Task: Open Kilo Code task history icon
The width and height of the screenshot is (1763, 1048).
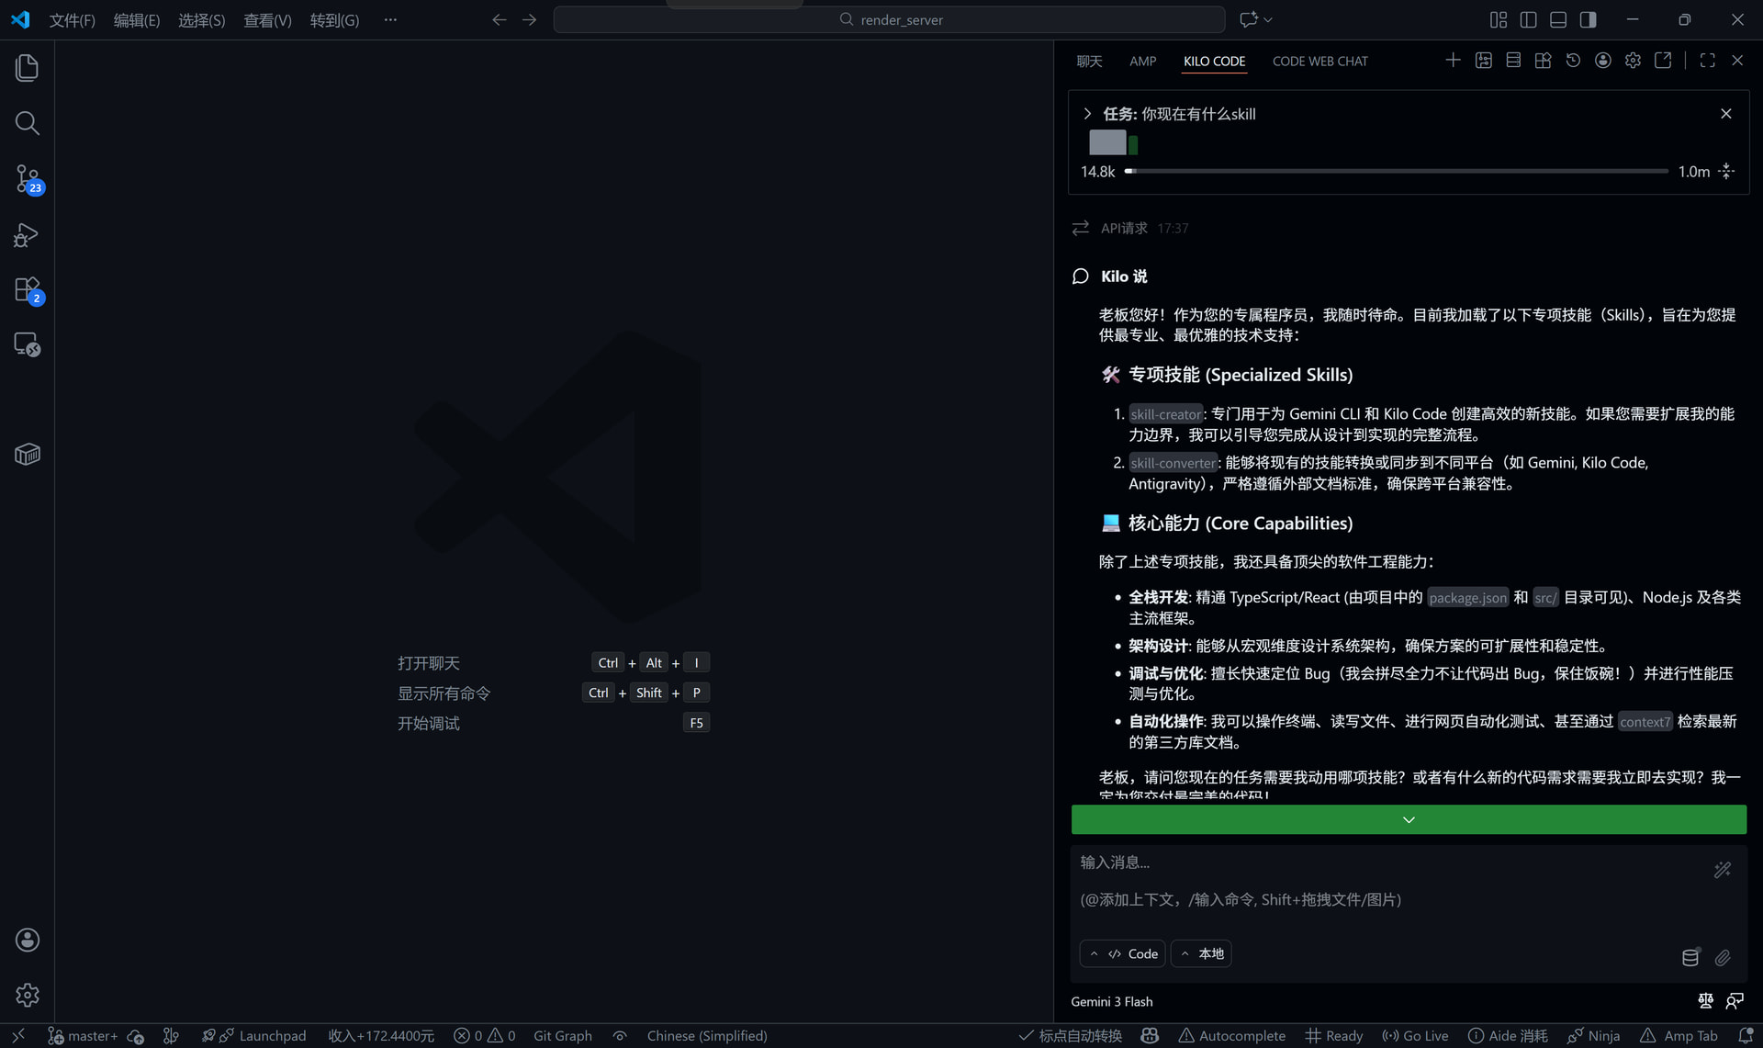Action: [1573, 61]
